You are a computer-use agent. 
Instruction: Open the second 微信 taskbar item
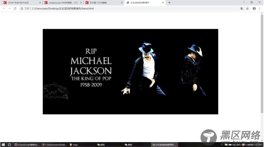coord(137,145)
